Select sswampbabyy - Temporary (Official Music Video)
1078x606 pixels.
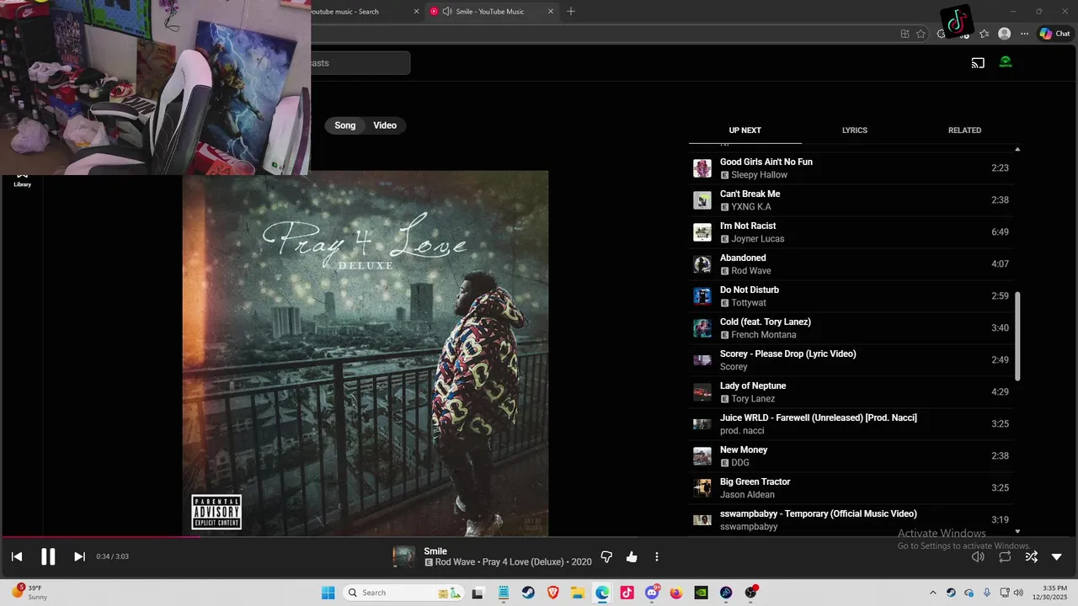[x=852, y=520]
